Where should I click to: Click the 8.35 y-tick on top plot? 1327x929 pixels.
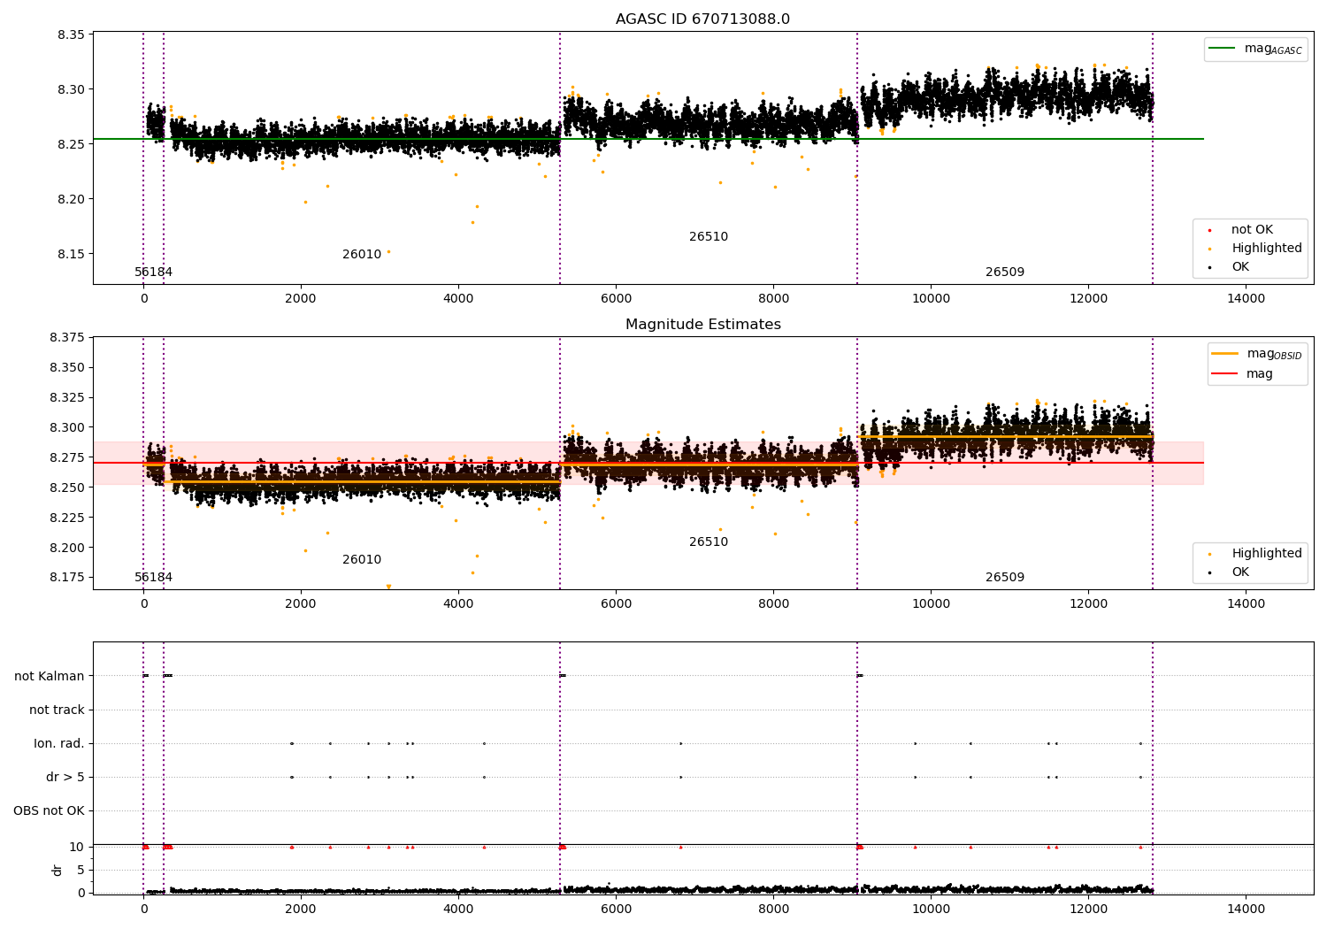[72, 35]
